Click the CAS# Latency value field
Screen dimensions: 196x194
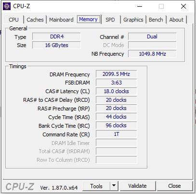coord(116,91)
